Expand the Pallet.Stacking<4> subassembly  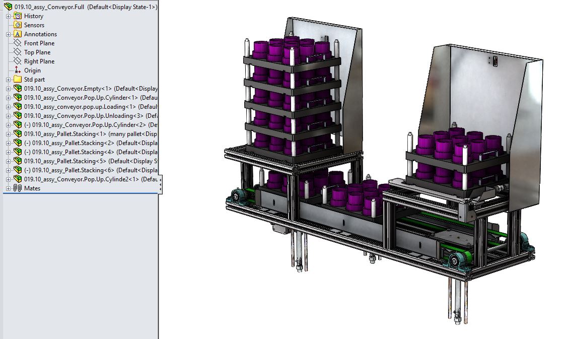[x=9, y=152]
